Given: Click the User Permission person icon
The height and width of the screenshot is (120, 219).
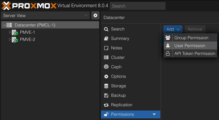Looking at the screenshot, I should coord(168,45).
